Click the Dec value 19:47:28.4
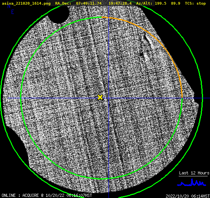The image size is (210, 198). (120, 3)
